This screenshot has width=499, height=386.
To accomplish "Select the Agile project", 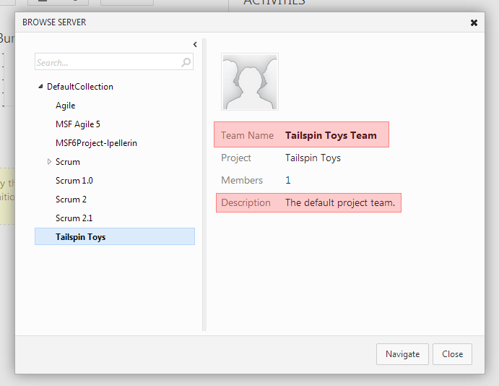I will (x=65, y=106).
